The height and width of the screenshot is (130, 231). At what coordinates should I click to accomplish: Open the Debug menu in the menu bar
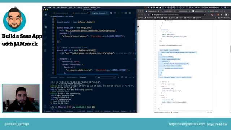click(79, 8)
